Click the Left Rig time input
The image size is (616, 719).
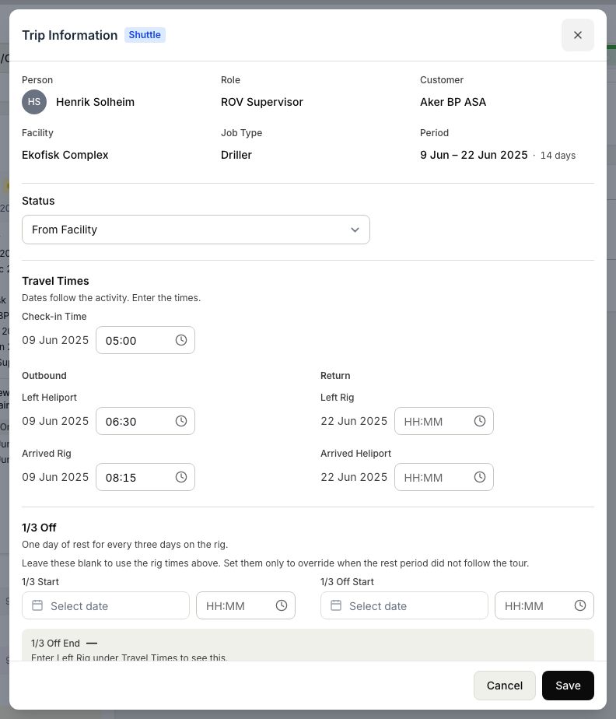tap(443, 421)
